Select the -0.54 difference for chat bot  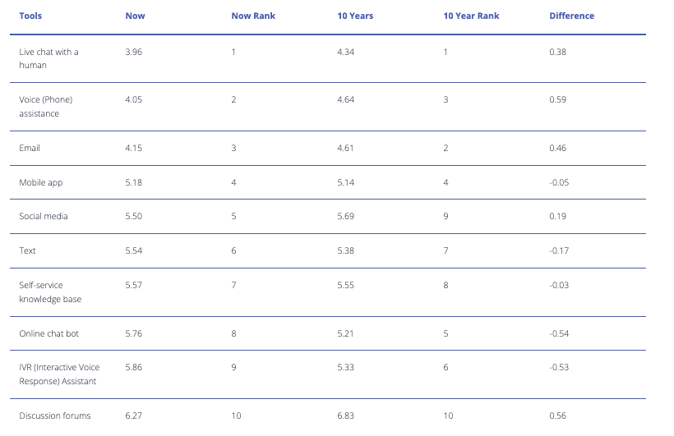click(x=559, y=333)
